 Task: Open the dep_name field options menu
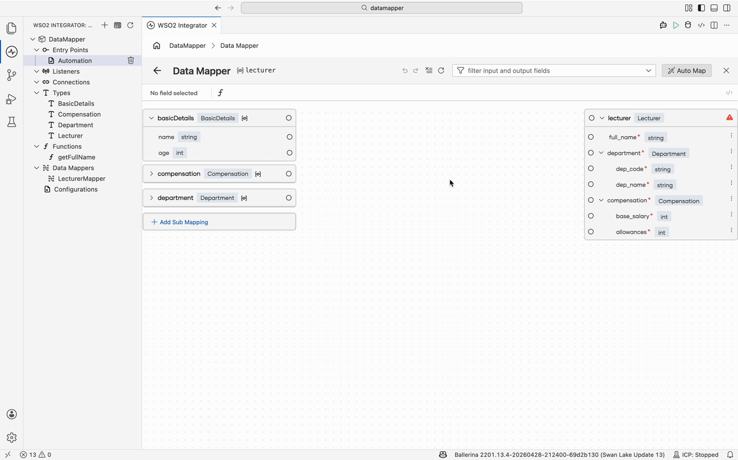point(731,183)
